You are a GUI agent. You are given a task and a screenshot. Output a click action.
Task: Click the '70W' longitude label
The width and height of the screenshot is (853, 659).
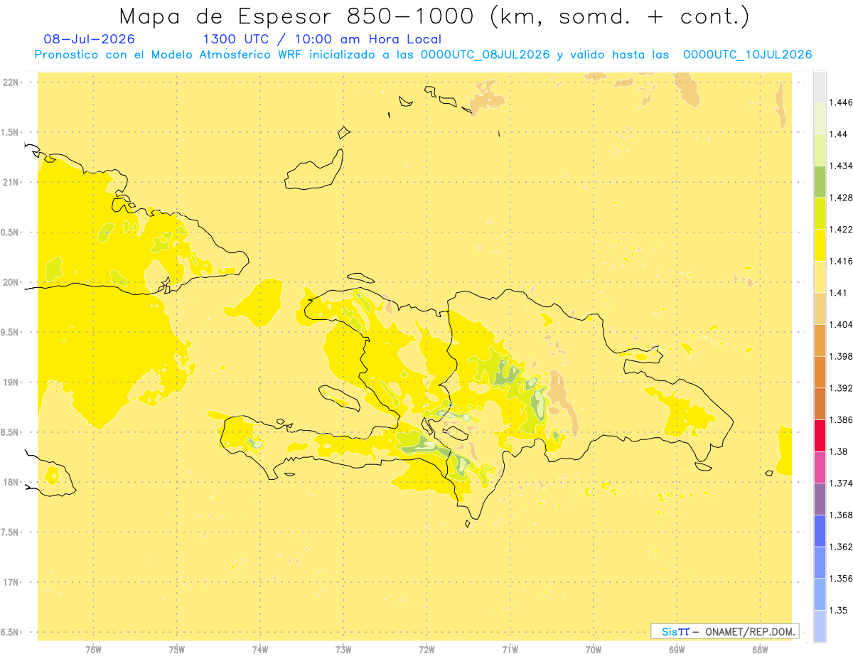tap(594, 650)
